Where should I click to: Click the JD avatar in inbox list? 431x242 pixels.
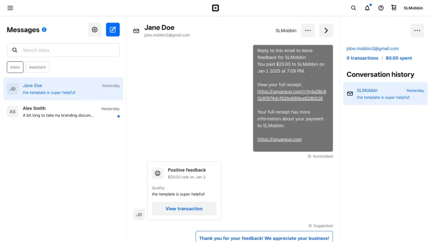point(12,89)
